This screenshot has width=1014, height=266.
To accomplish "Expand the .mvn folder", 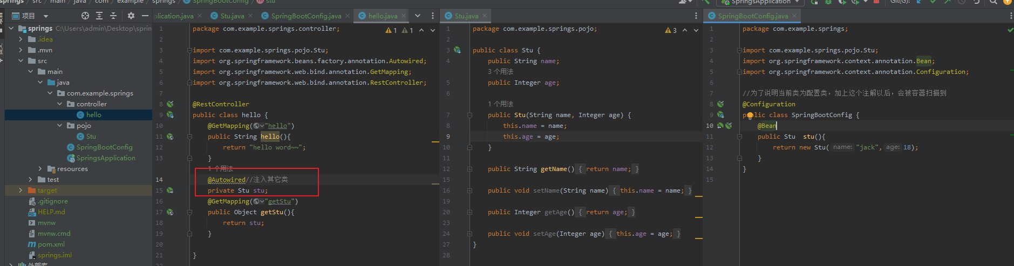I will point(21,50).
